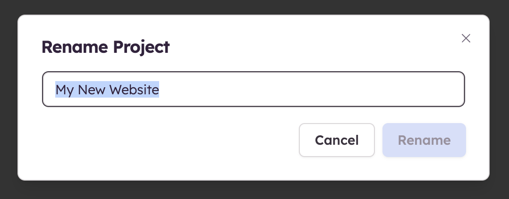Image resolution: width=509 pixels, height=199 pixels.
Task: Close the Rename Project dialog with X
Action: coord(466,39)
